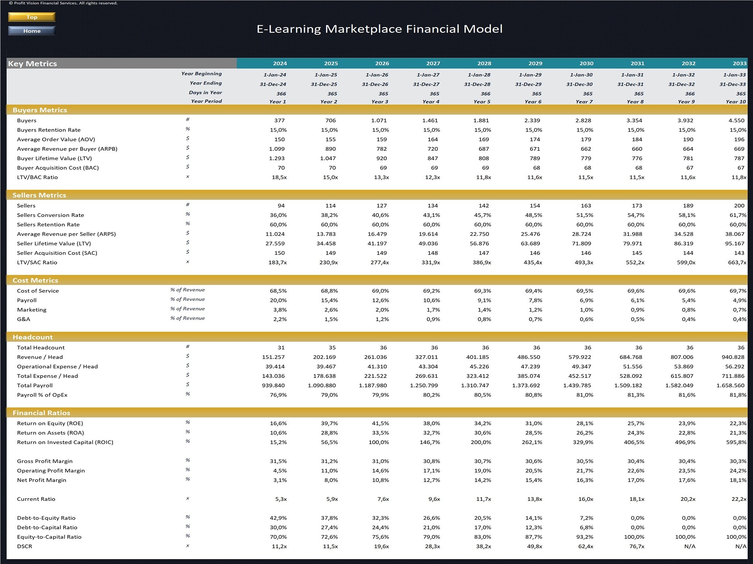Select the Buyers Metrics section header
This screenshot has width=753, height=564.
coord(377,110)
